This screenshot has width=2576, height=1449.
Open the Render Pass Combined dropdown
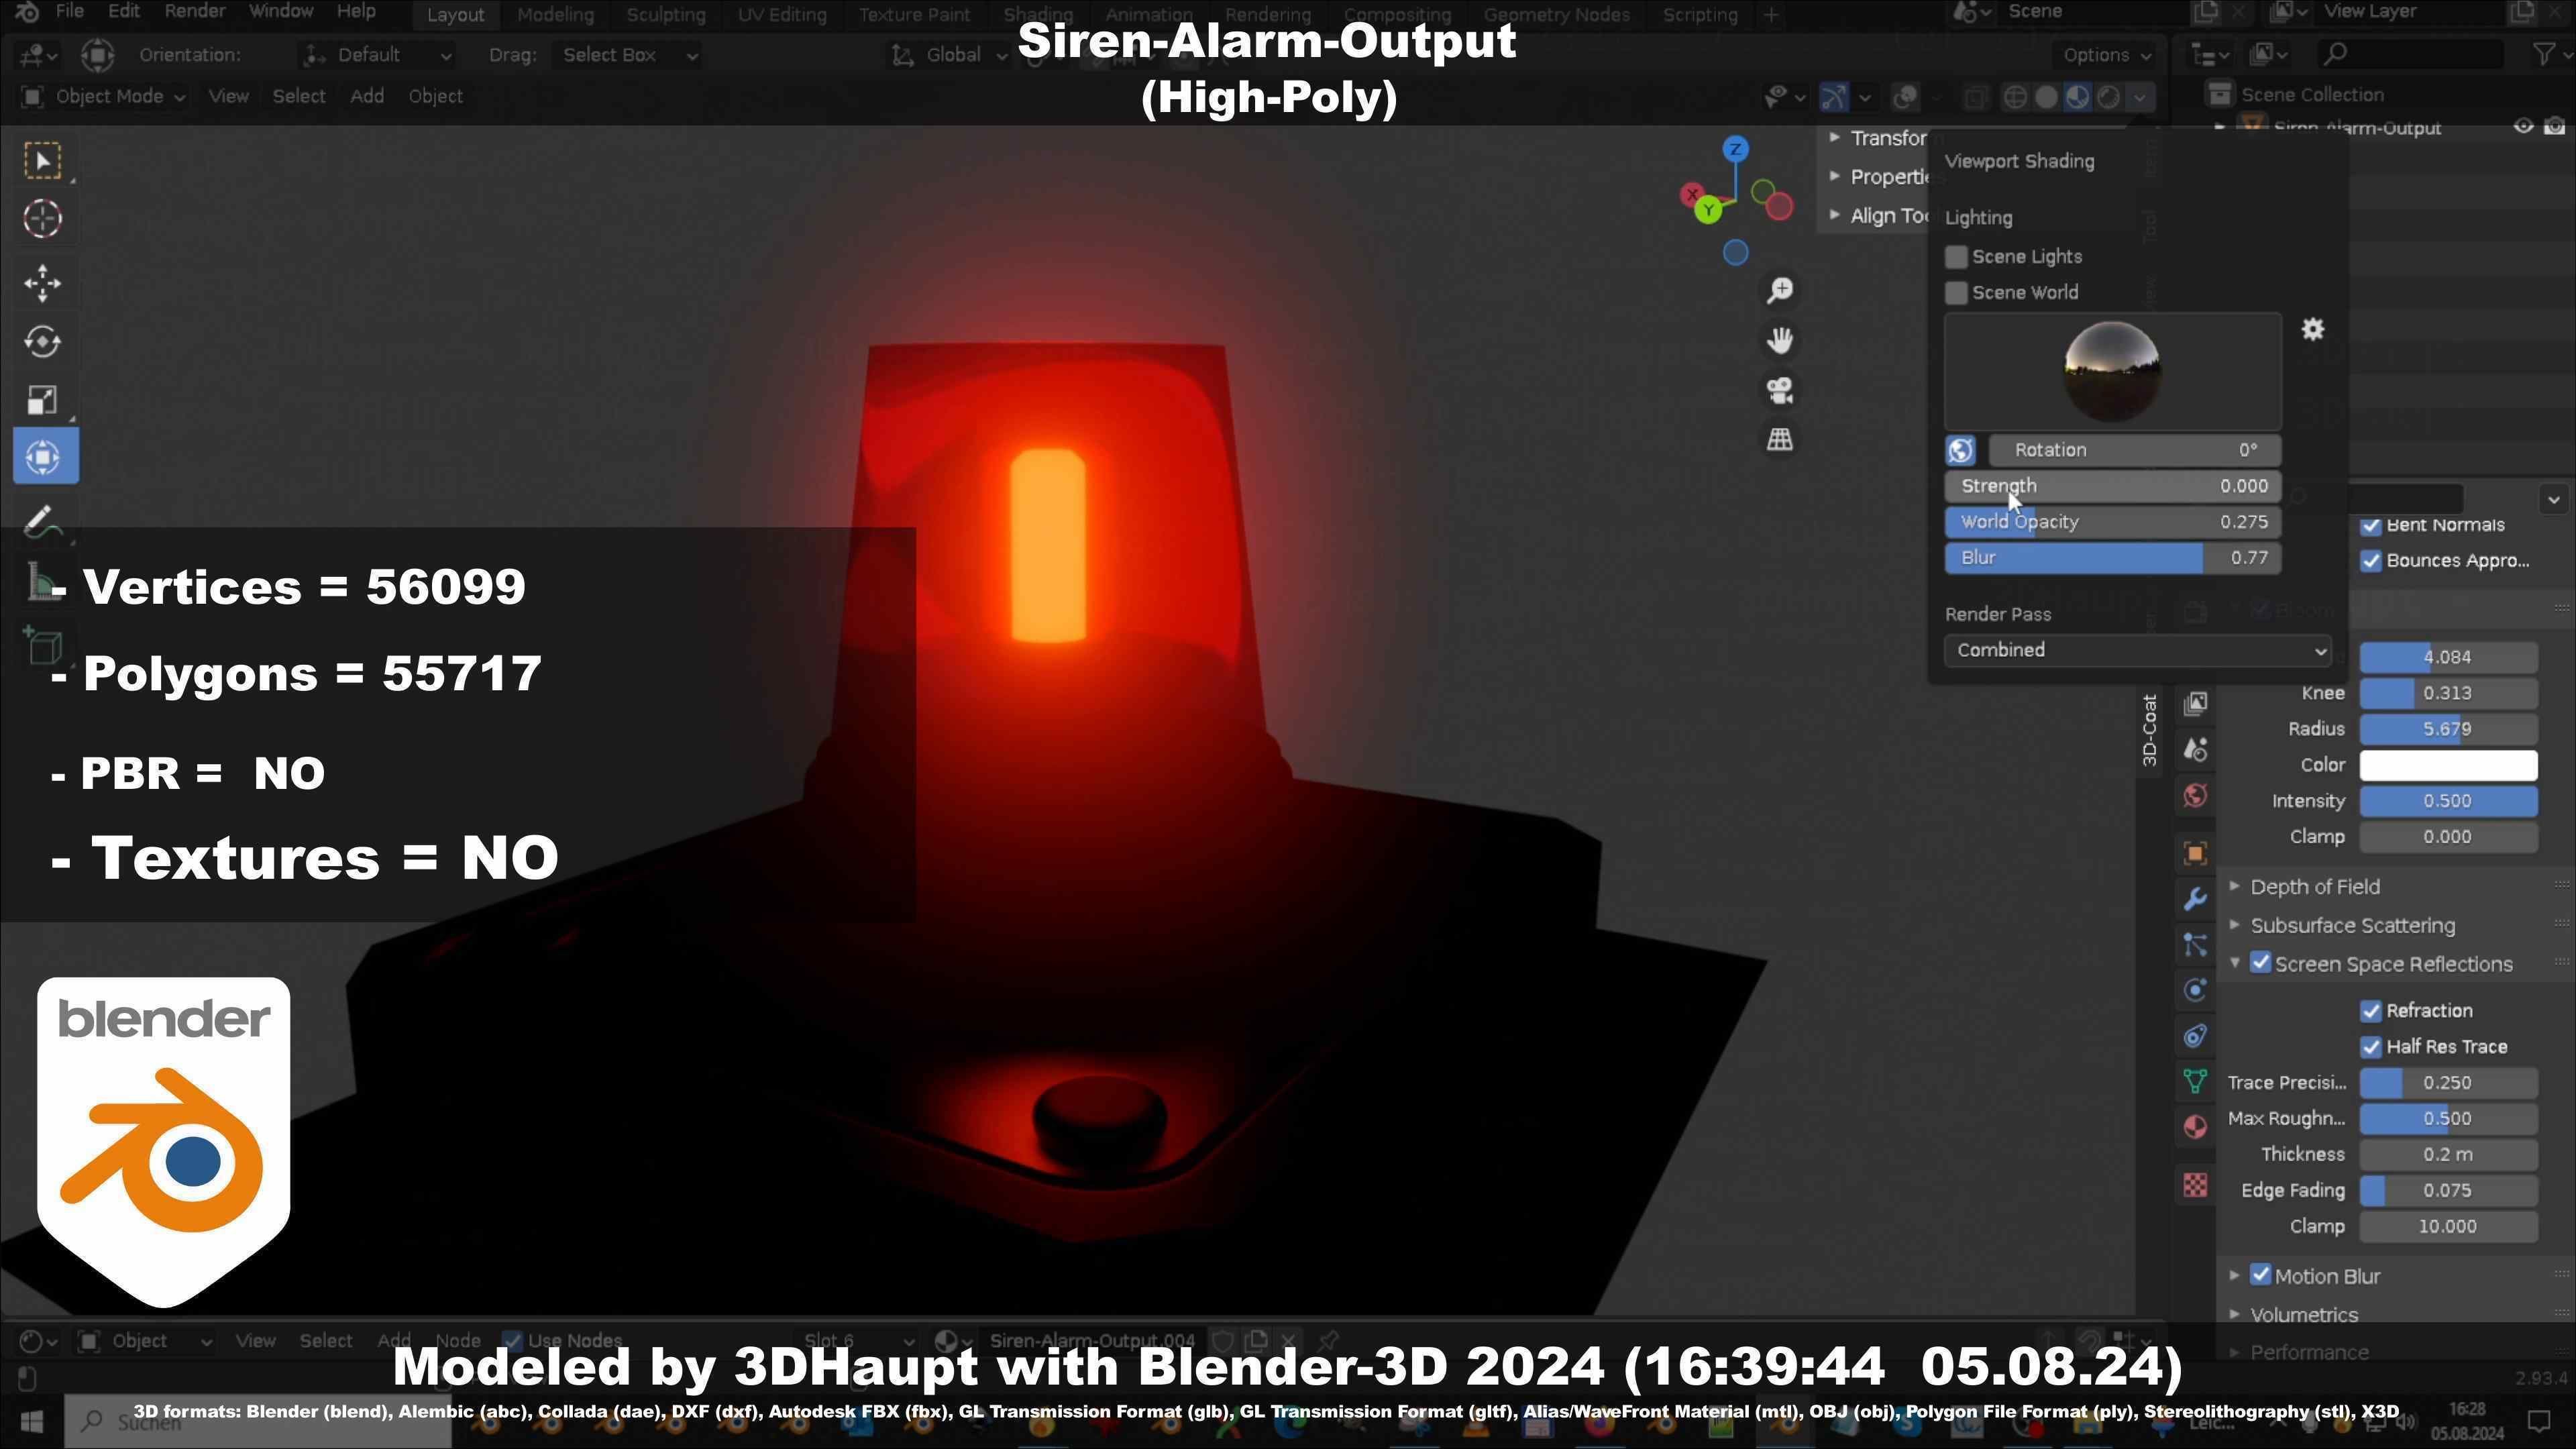coord(2138,650)
